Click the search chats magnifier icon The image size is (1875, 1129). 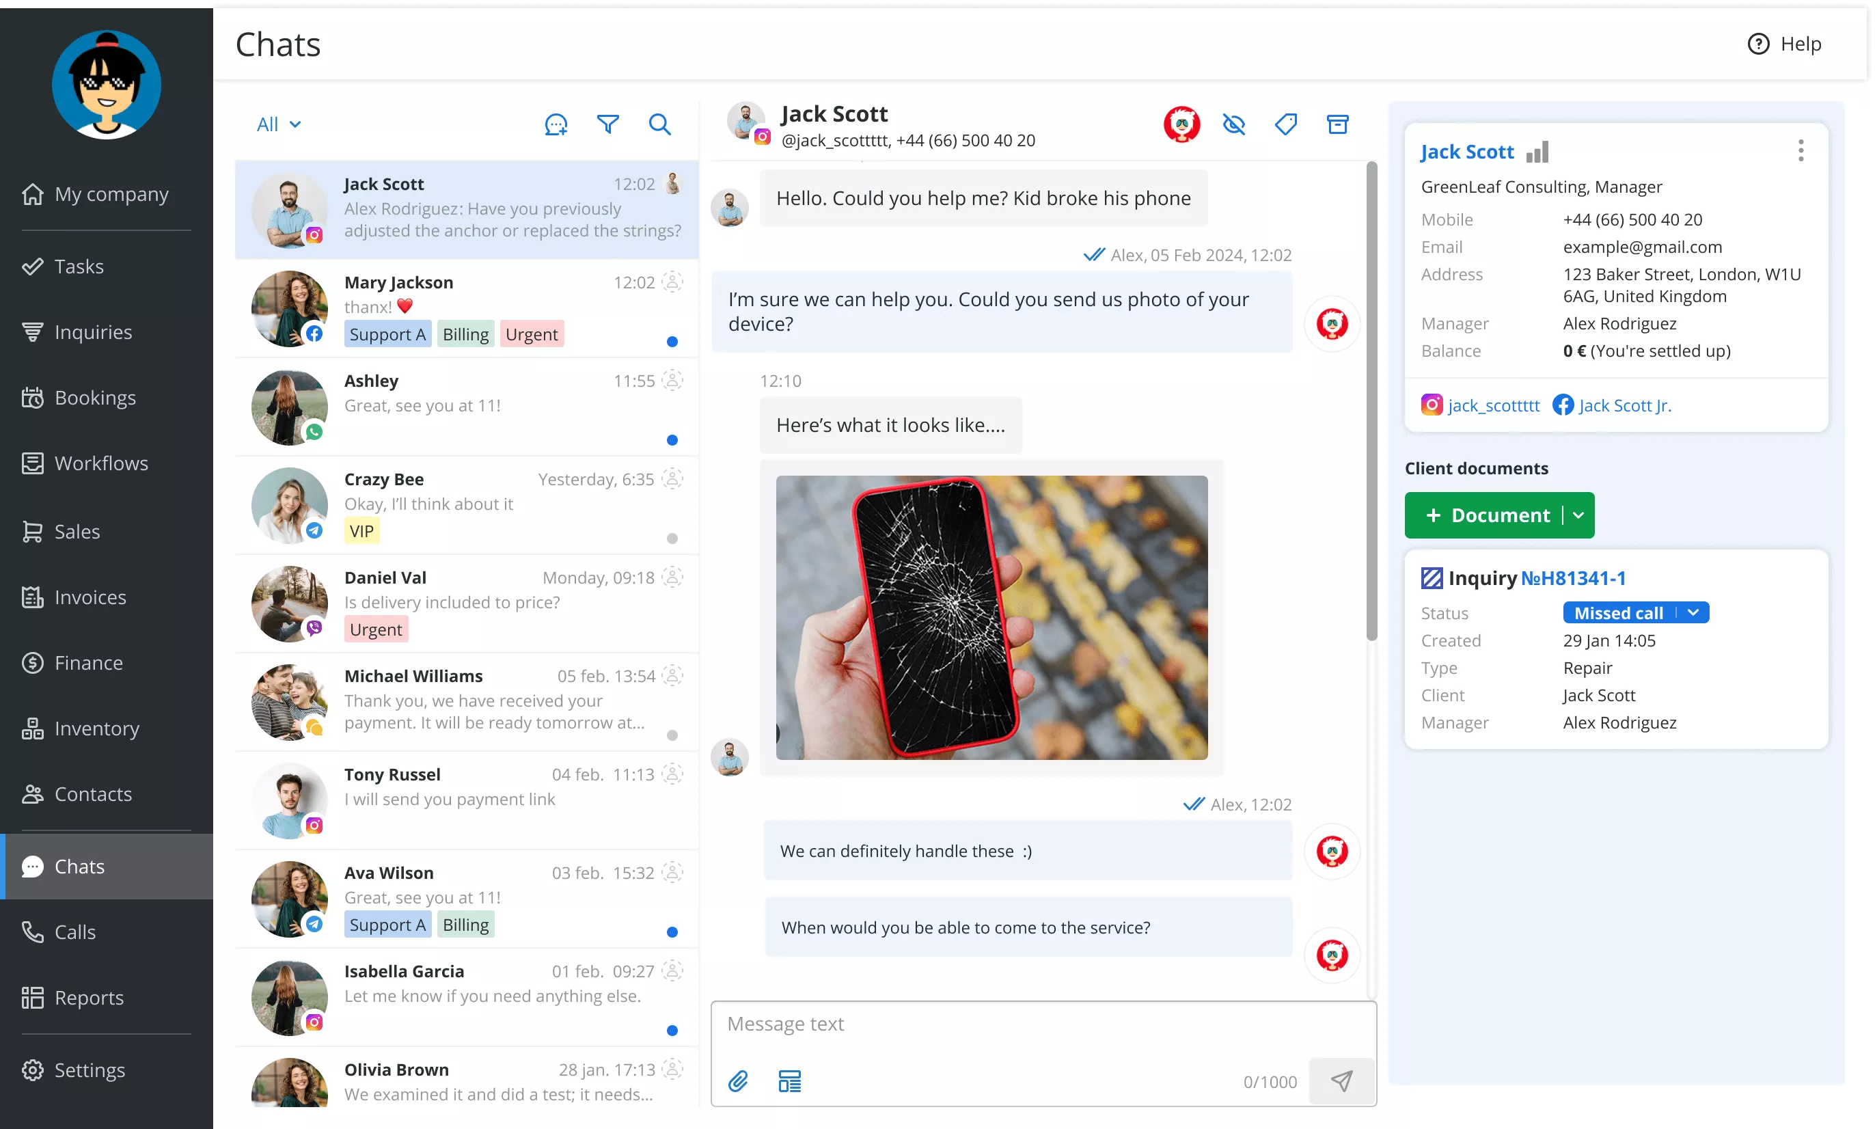659,124
